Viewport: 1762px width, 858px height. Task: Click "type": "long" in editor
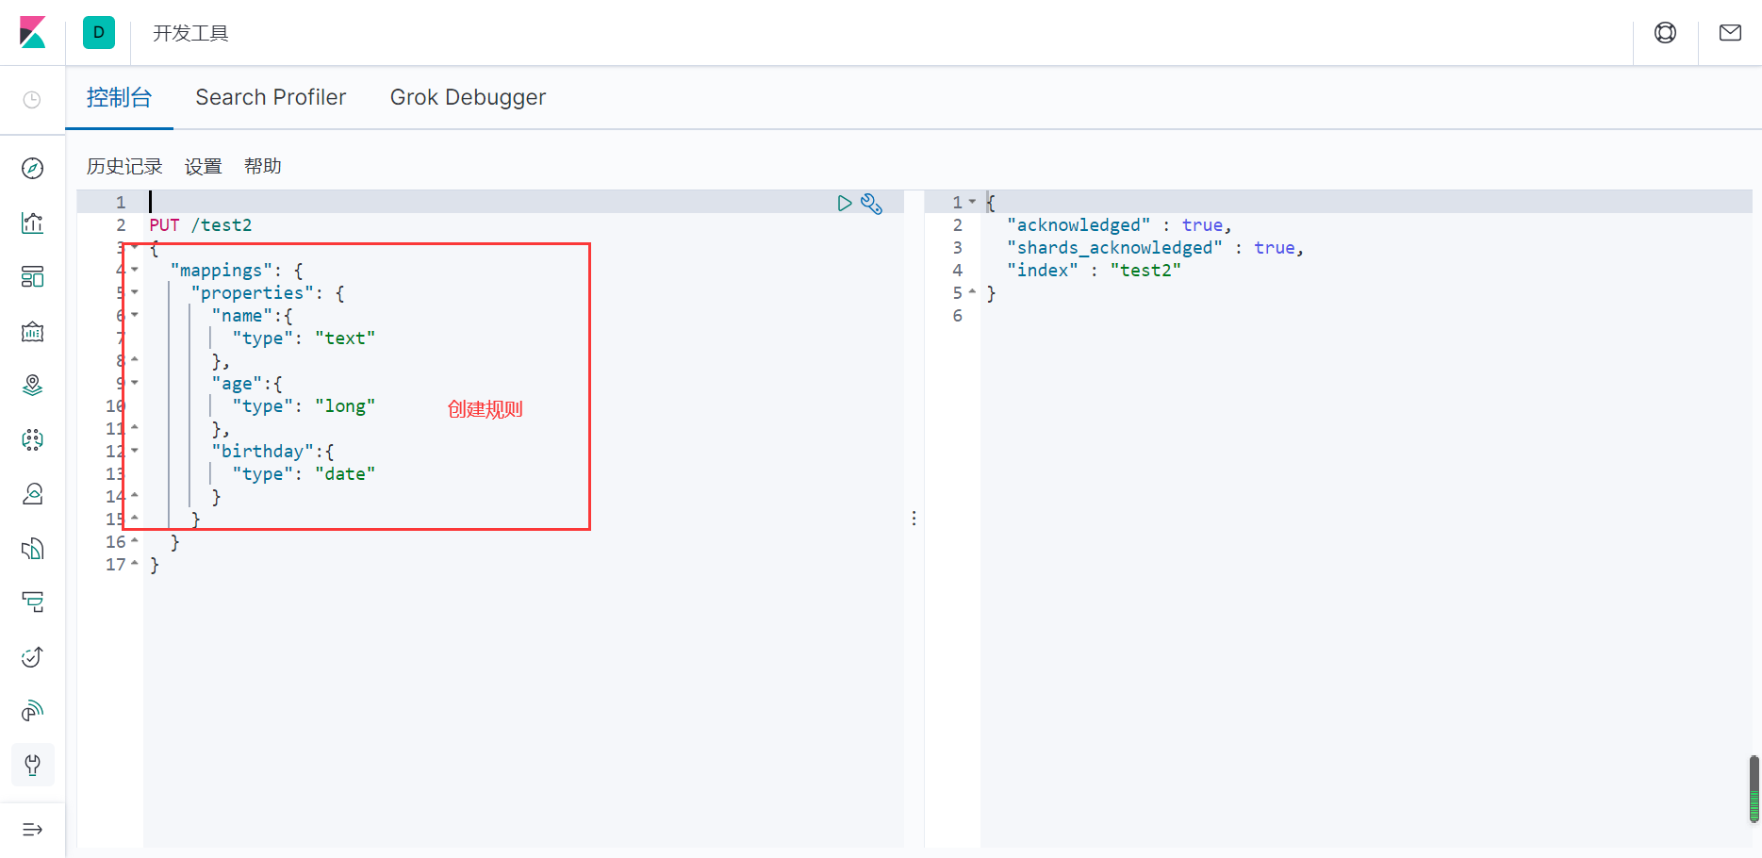(304, 406)
